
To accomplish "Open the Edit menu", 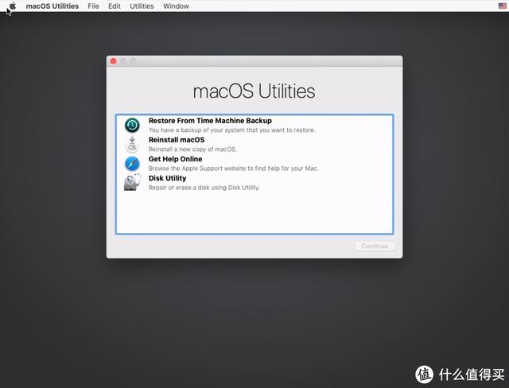I will (x=115, y=6).
